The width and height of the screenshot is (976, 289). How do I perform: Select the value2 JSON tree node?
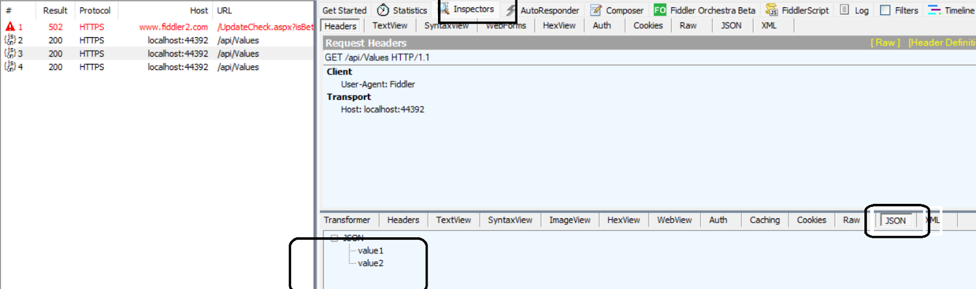point(370,263)
